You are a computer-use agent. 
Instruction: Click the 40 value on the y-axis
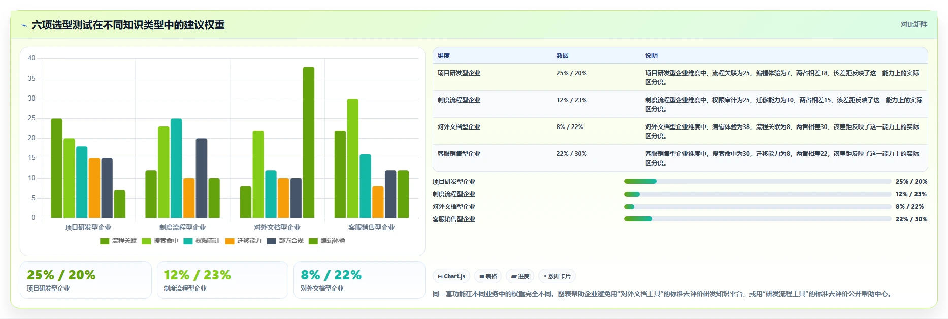click(x=31, y=58)
